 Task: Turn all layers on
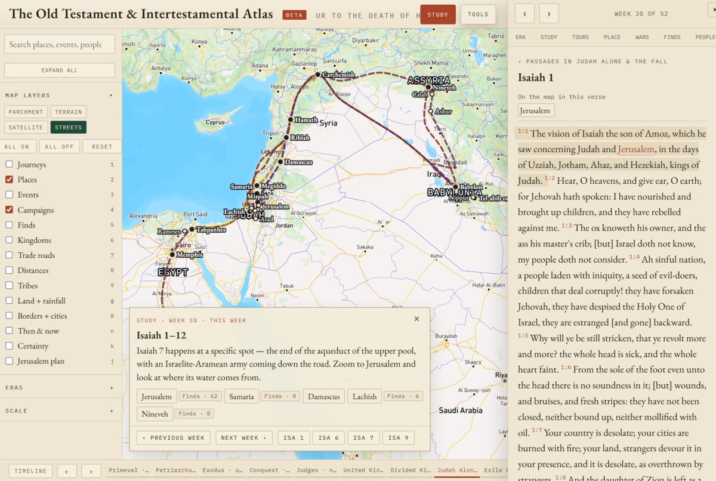coord(17,146)
